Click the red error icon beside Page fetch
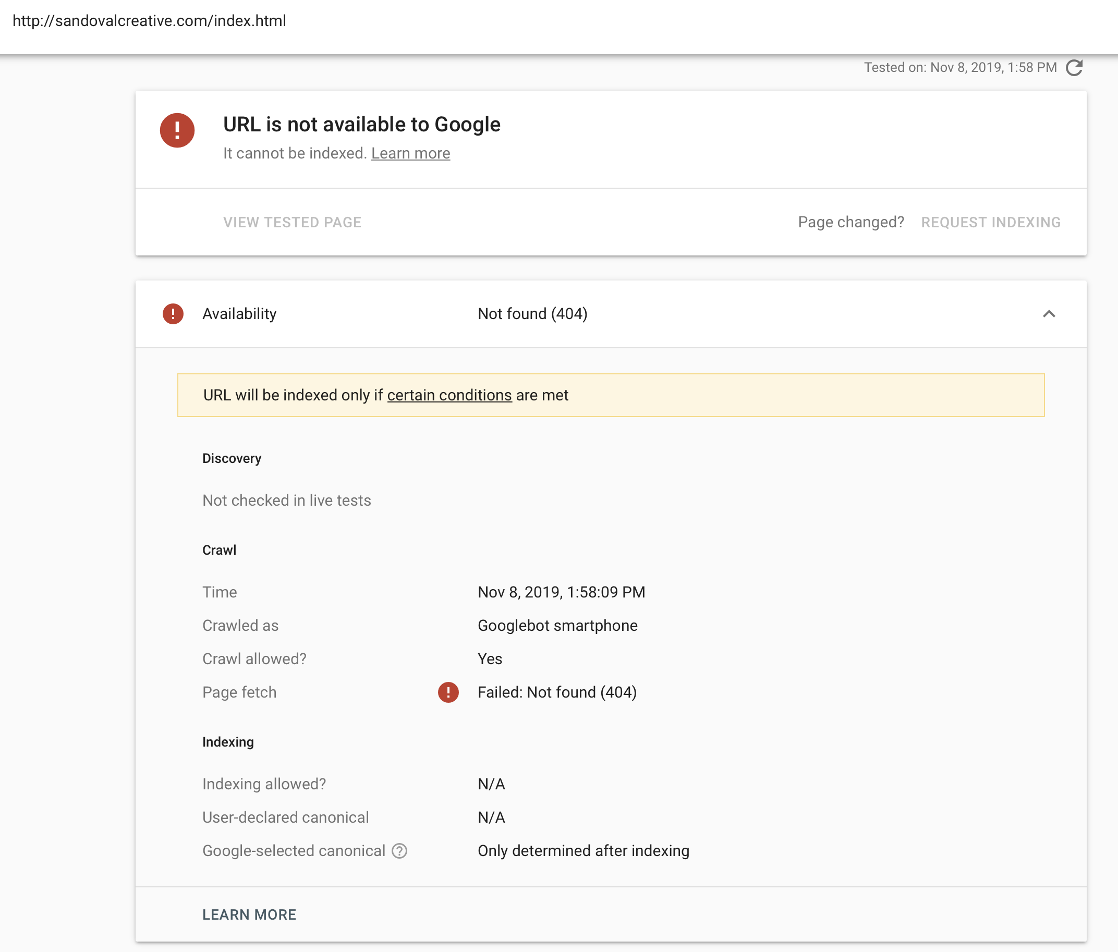 (x=448, y=692)
